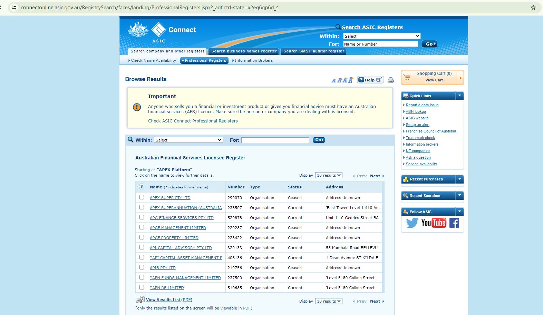The width and height of the screenshot is (543, 315).
Task: Click the browser address bar URL
Action: pos(150,8)
